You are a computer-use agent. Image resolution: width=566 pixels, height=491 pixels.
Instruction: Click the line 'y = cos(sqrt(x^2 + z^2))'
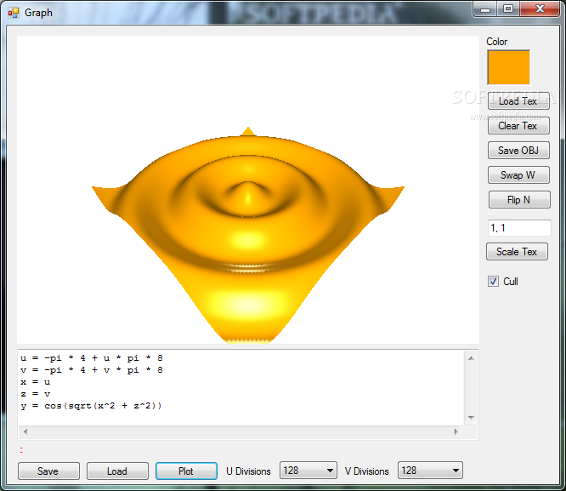[91, 406]
